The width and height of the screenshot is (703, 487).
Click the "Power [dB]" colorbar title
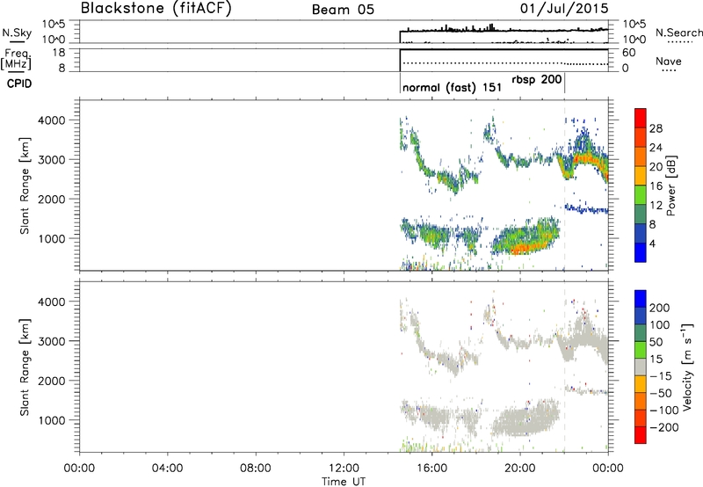(671, 185)
